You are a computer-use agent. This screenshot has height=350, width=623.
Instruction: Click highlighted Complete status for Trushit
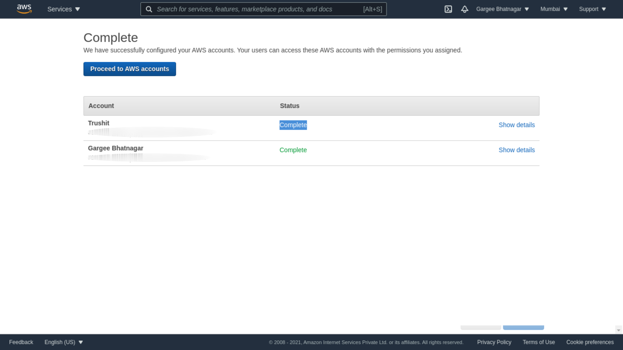tap(293, 125)
